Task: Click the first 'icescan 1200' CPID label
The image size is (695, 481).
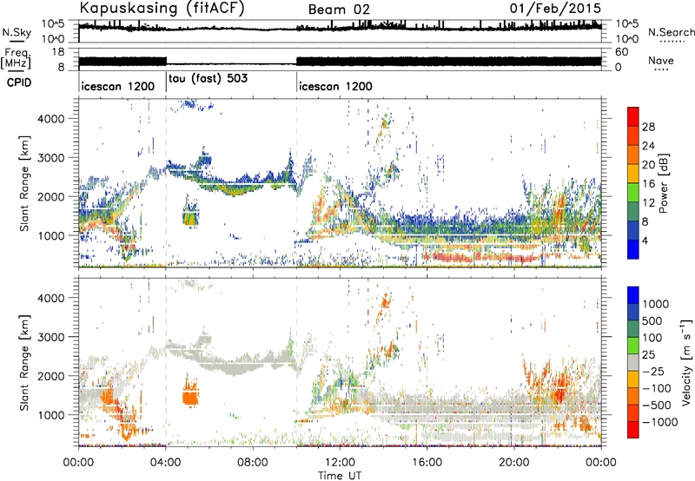Action: (x=118, y=86)
